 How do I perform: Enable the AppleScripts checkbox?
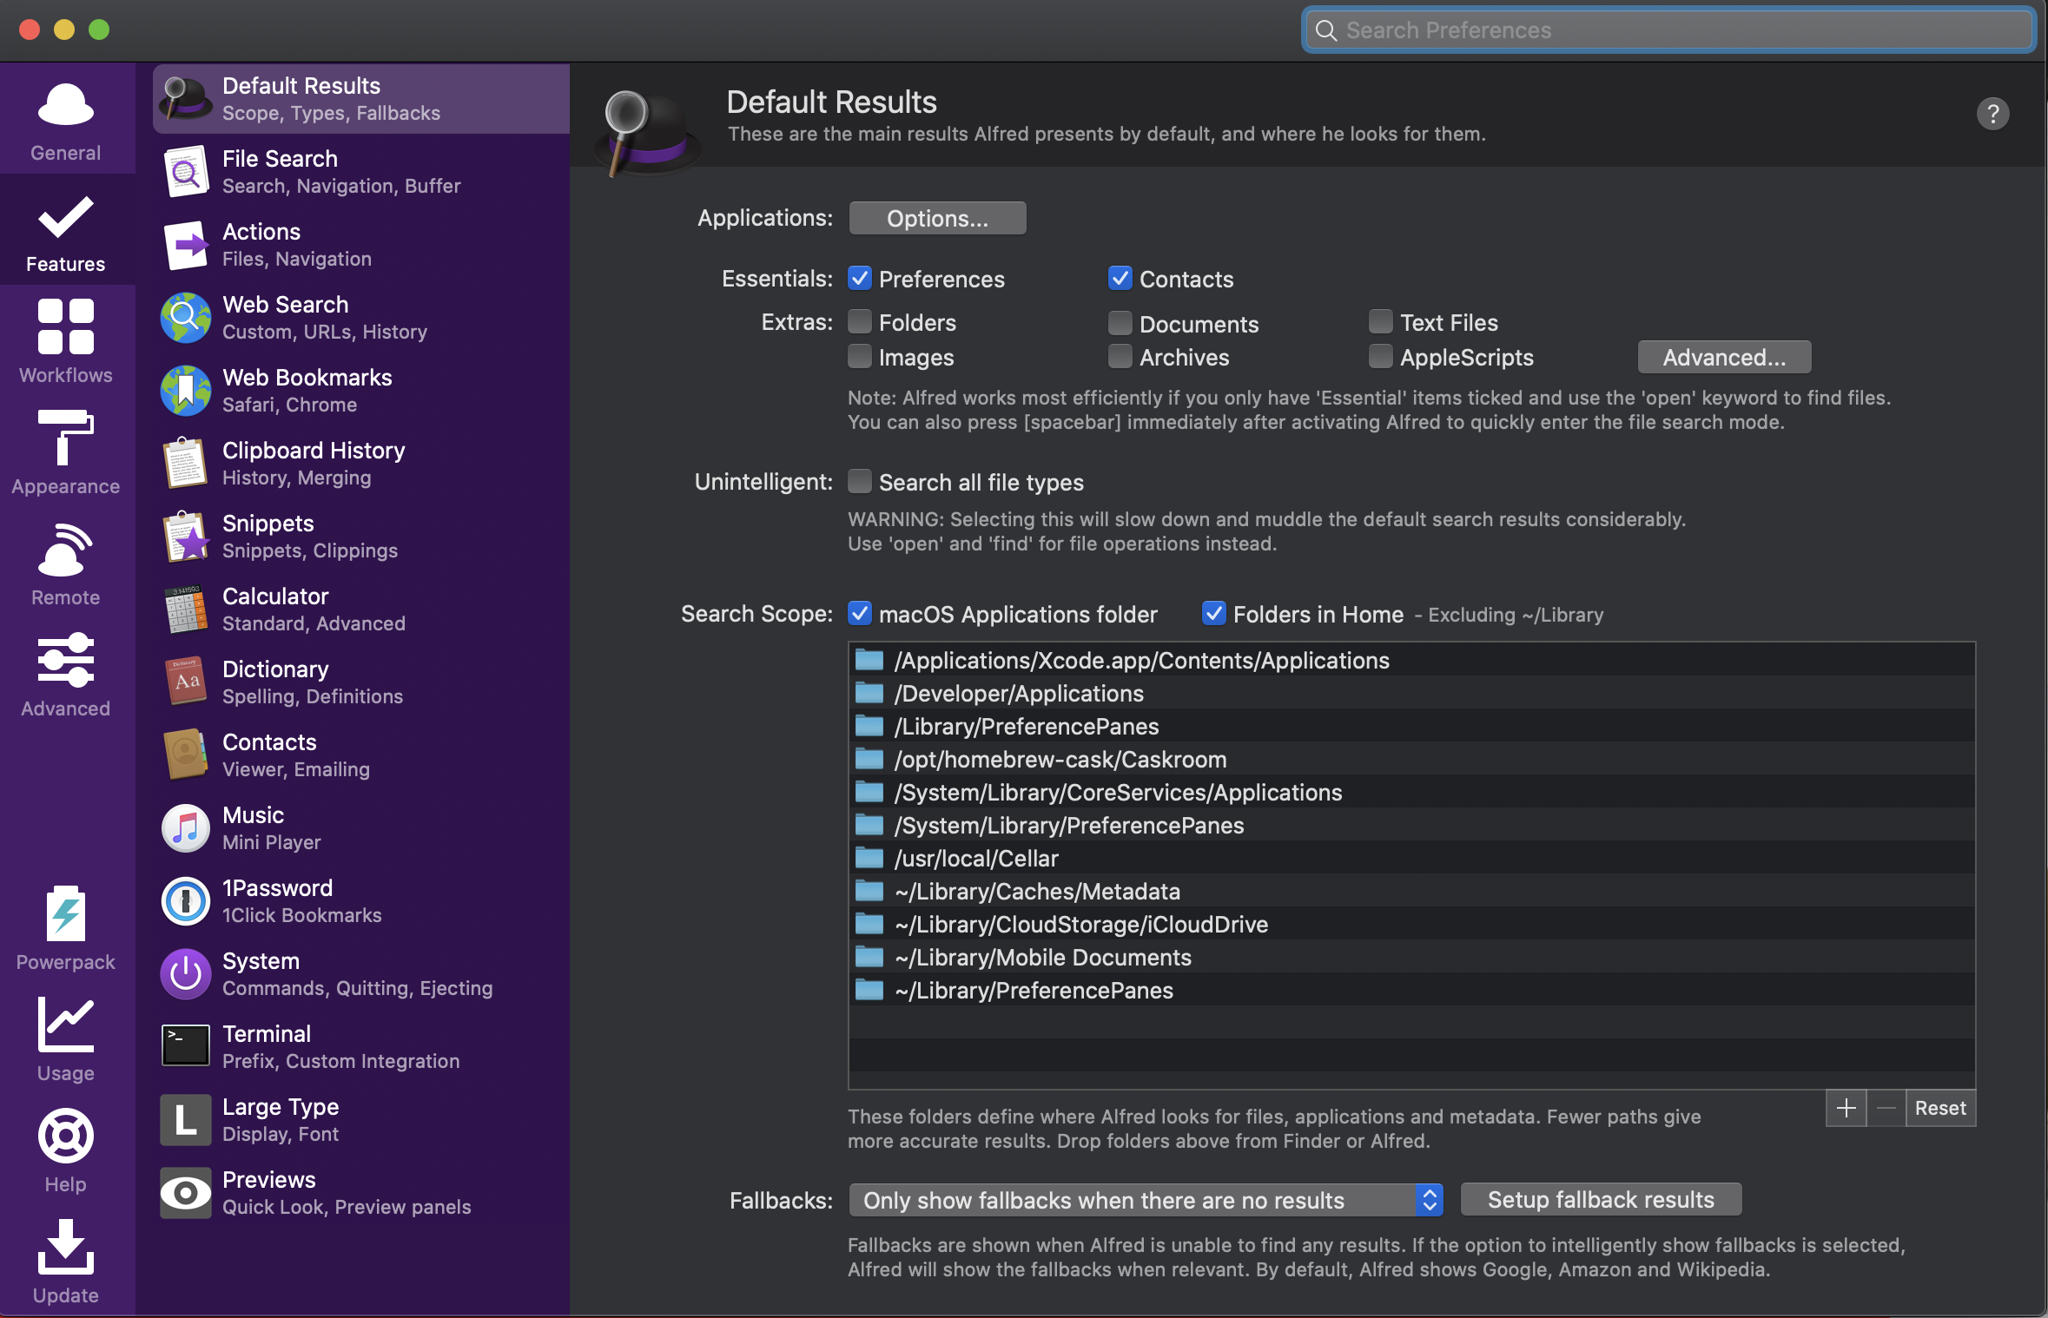coord(1381,357)
